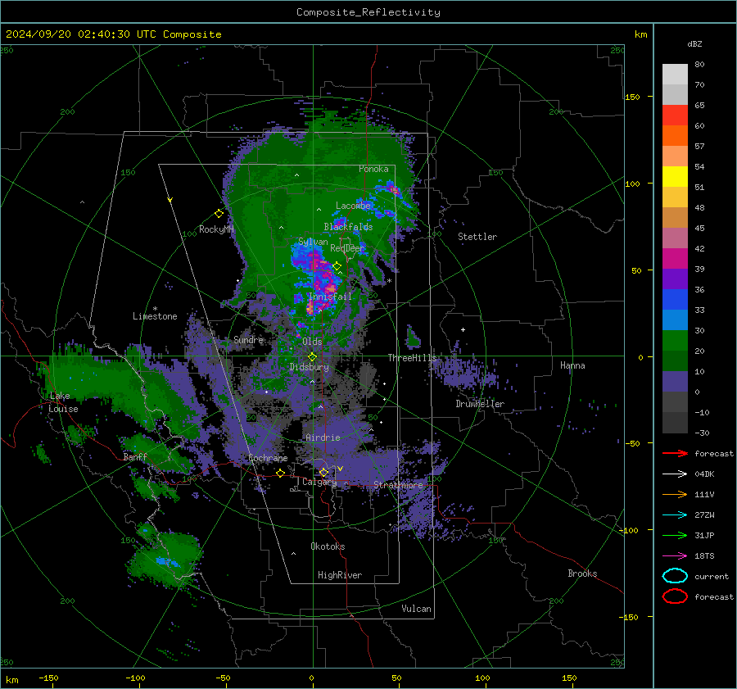Pick the orange 60-57 dBZ color swatch
Viewport: 737px width, 689px height.
(x=675, y=136)
